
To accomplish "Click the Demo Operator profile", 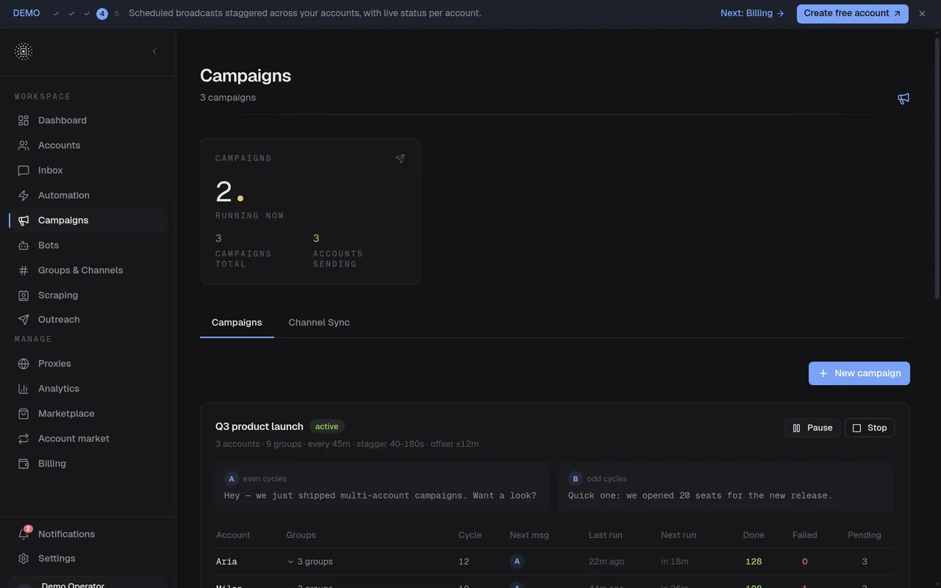I will tap(88, 584).
